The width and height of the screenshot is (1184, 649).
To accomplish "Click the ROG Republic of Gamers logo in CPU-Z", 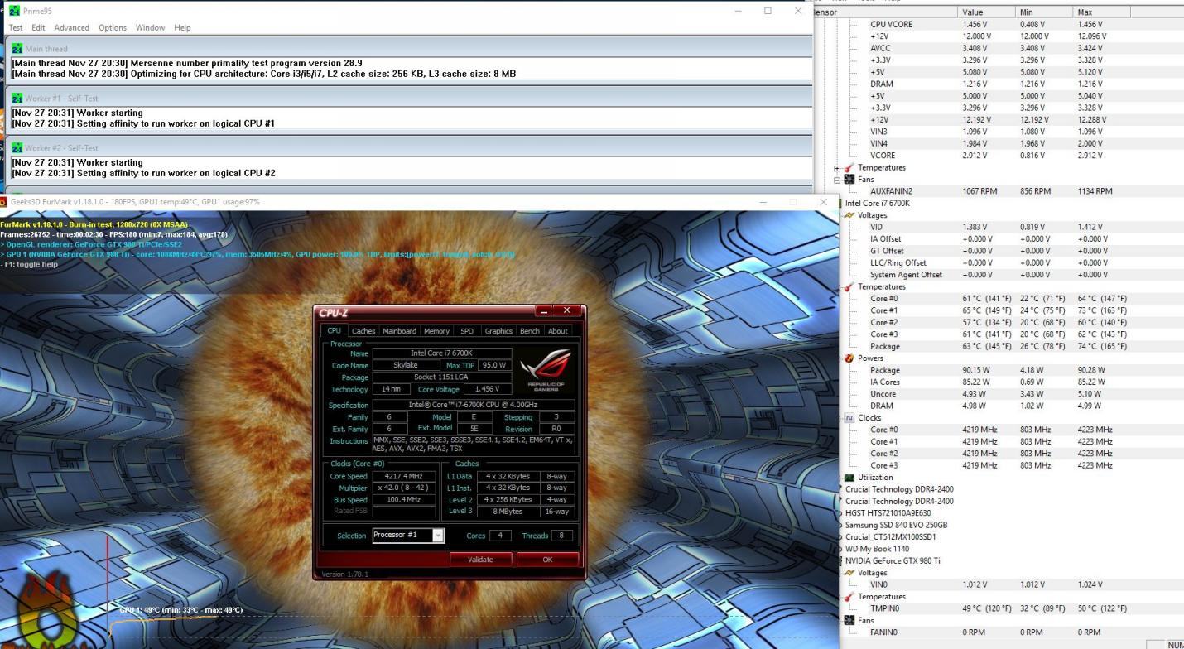I will coord(545,368).
